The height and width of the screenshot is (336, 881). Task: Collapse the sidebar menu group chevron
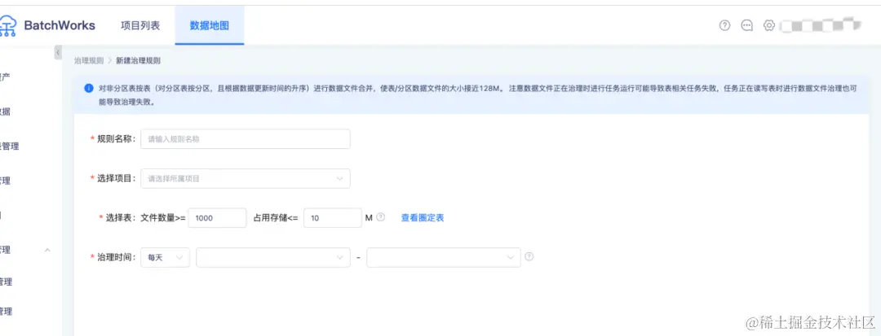(x=48, y=250)
